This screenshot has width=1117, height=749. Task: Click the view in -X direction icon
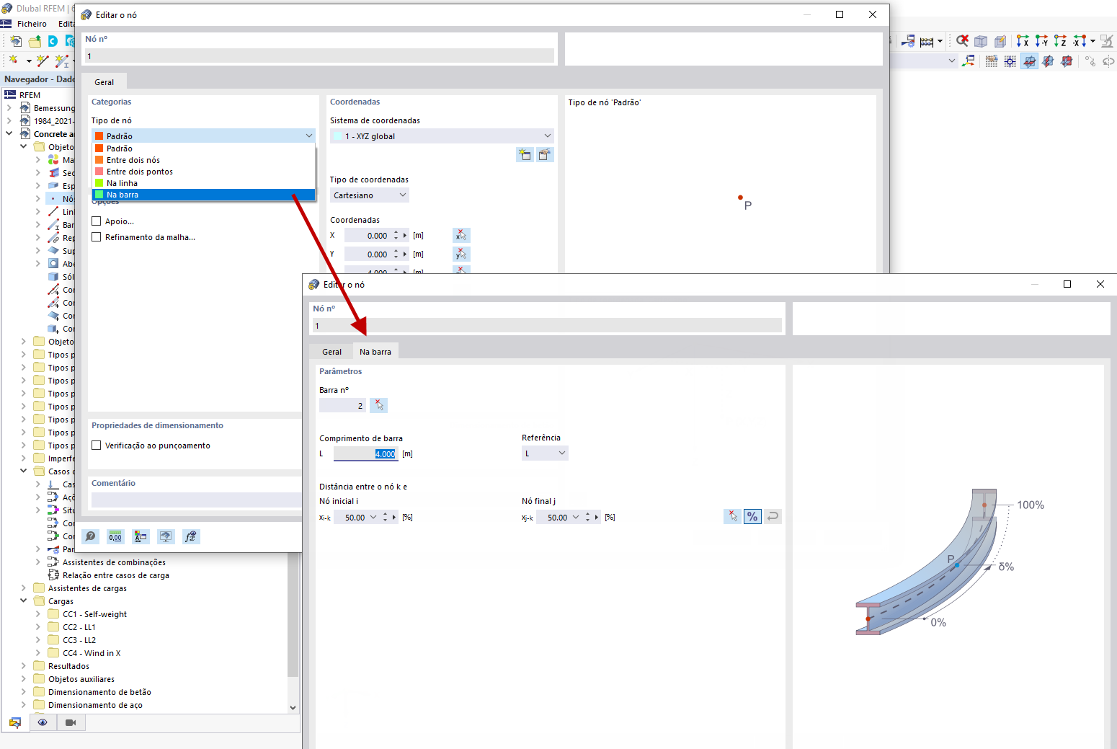point(1079,41)
